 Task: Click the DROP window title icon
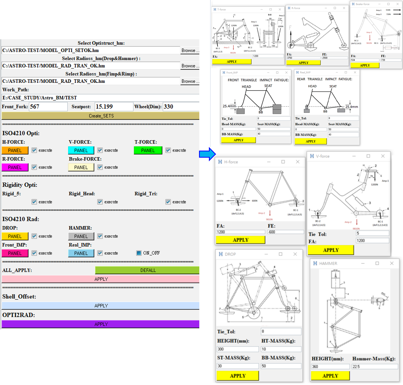221,254
